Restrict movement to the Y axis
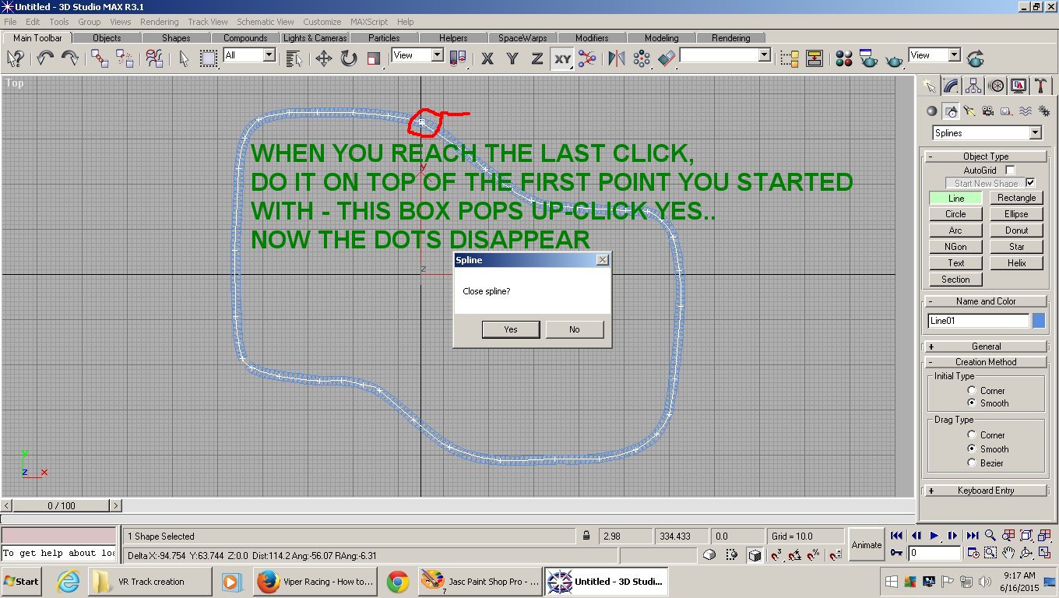This screenshot has width=1059, height=598. pyautogui.click(x=512, y=58)
